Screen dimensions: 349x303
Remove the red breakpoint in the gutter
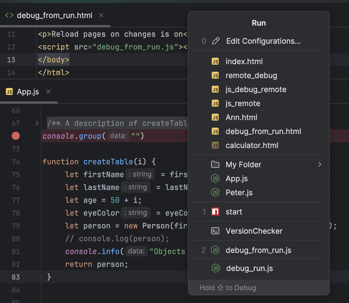click(x=16, y=136)
